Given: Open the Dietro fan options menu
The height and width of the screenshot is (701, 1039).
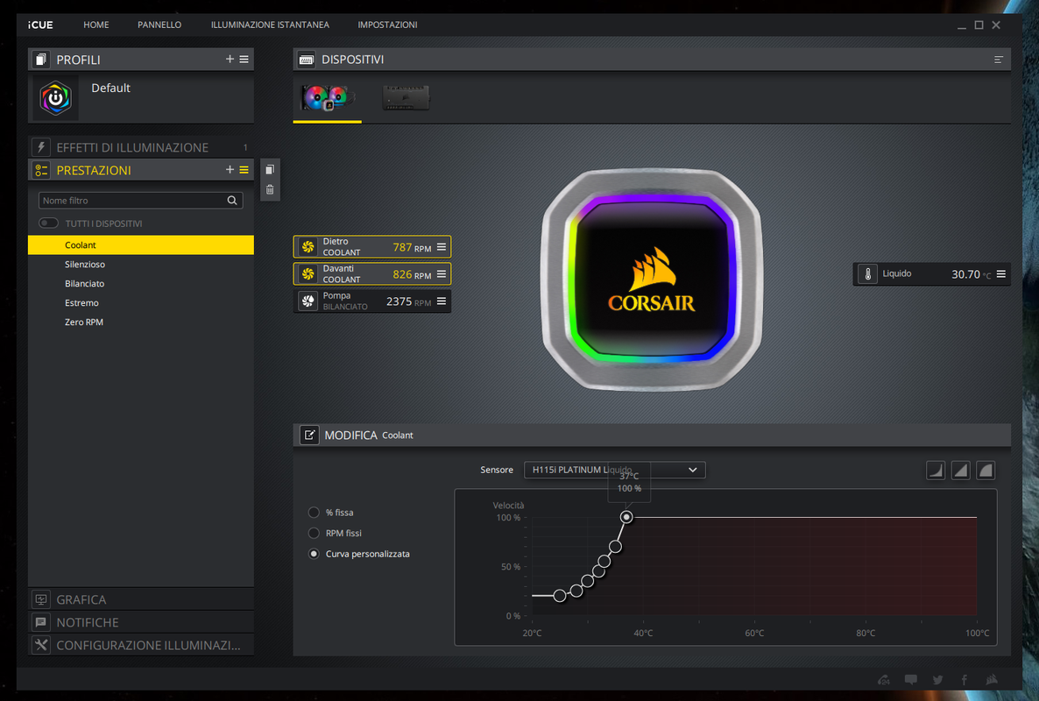Looking at the screenshot, I should [x=442, y=246].
